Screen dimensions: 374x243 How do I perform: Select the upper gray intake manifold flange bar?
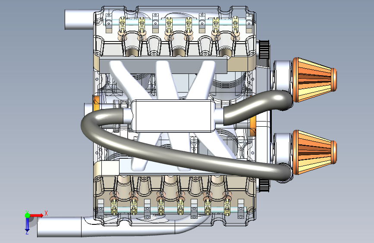click(163, 65)
